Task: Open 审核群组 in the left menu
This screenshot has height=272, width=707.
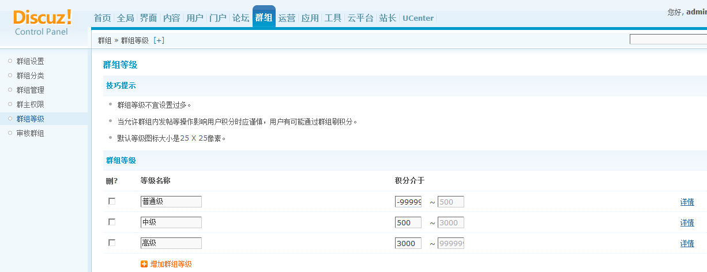Action: tap(30, 133)
